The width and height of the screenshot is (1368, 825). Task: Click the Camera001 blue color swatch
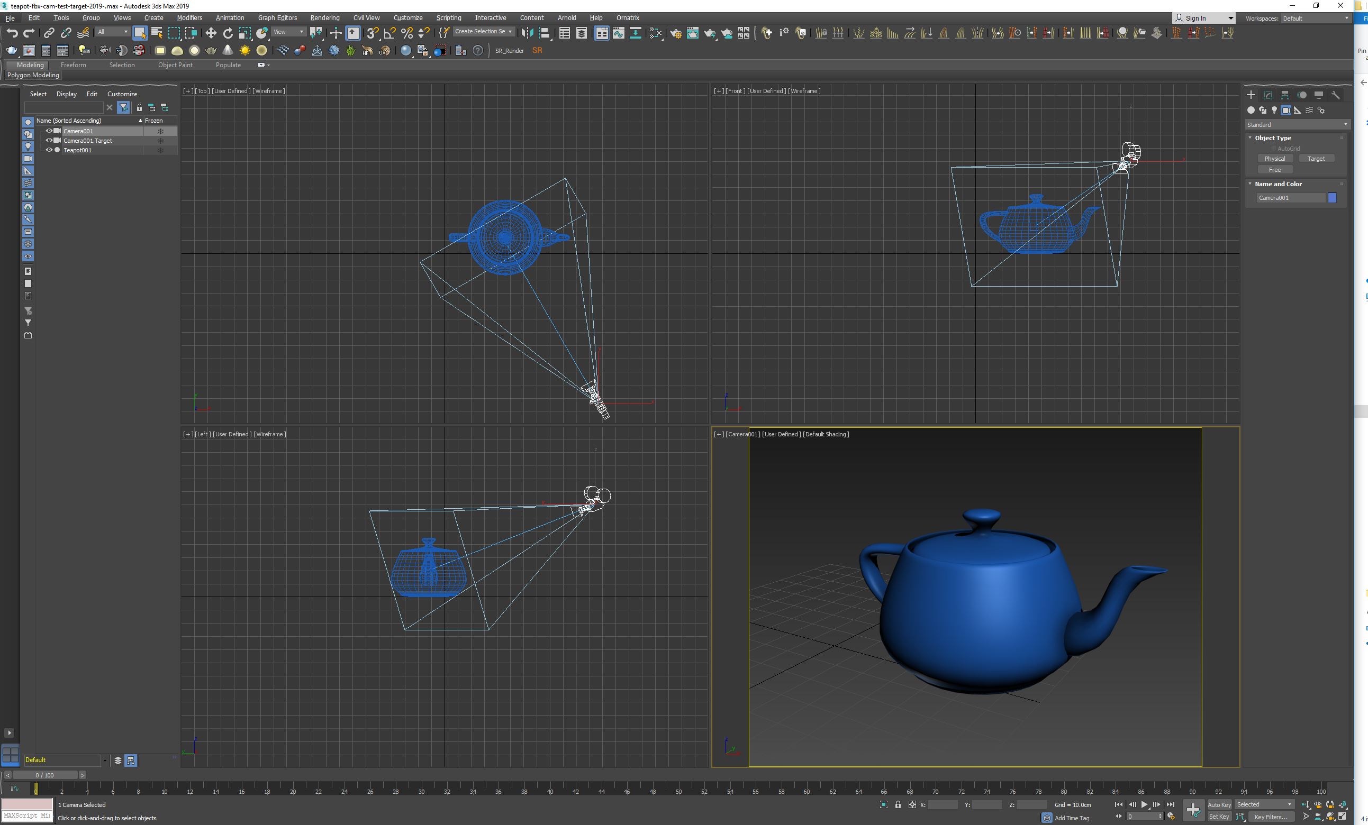click(x=1332, y=198)
